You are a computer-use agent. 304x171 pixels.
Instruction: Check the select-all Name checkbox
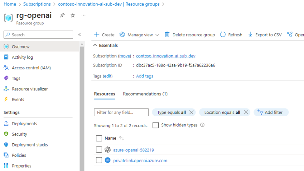[99, 138]
